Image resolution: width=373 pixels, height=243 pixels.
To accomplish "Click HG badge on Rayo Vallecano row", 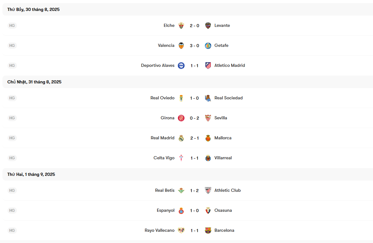I will [x=12, y=231].
